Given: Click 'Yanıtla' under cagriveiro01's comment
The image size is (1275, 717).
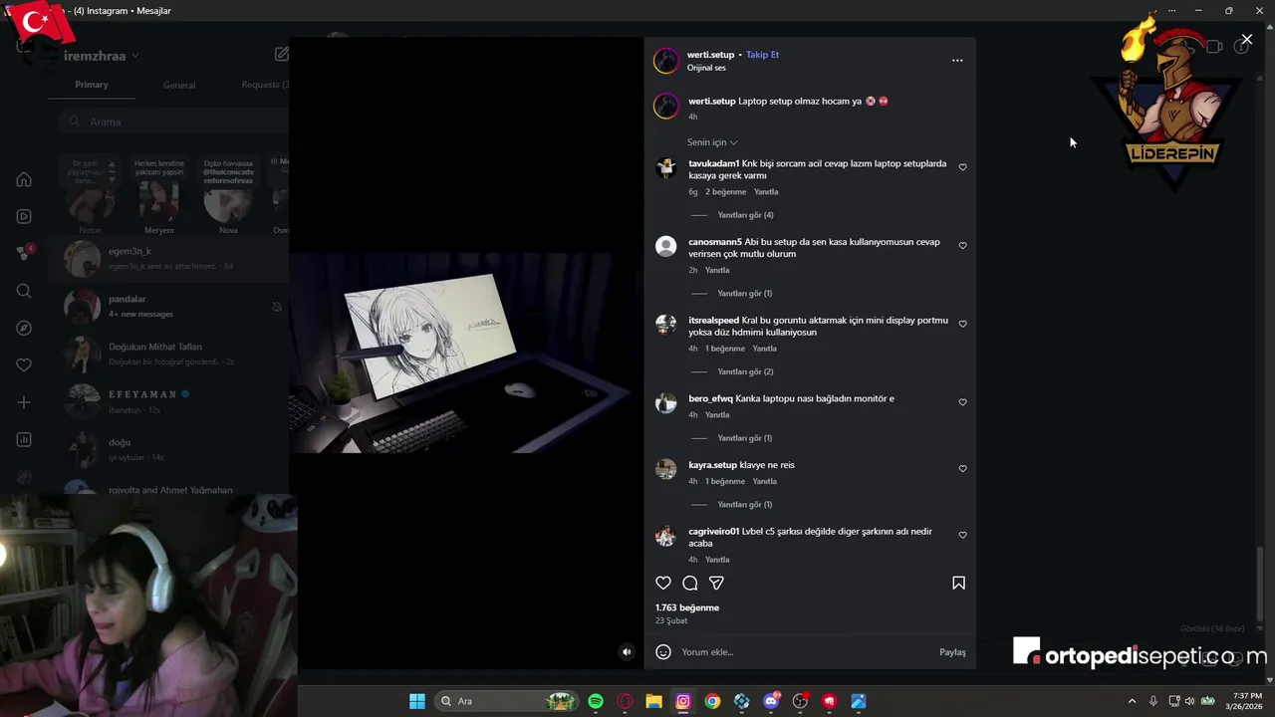Looking at the screenshot, I should 717,560.
